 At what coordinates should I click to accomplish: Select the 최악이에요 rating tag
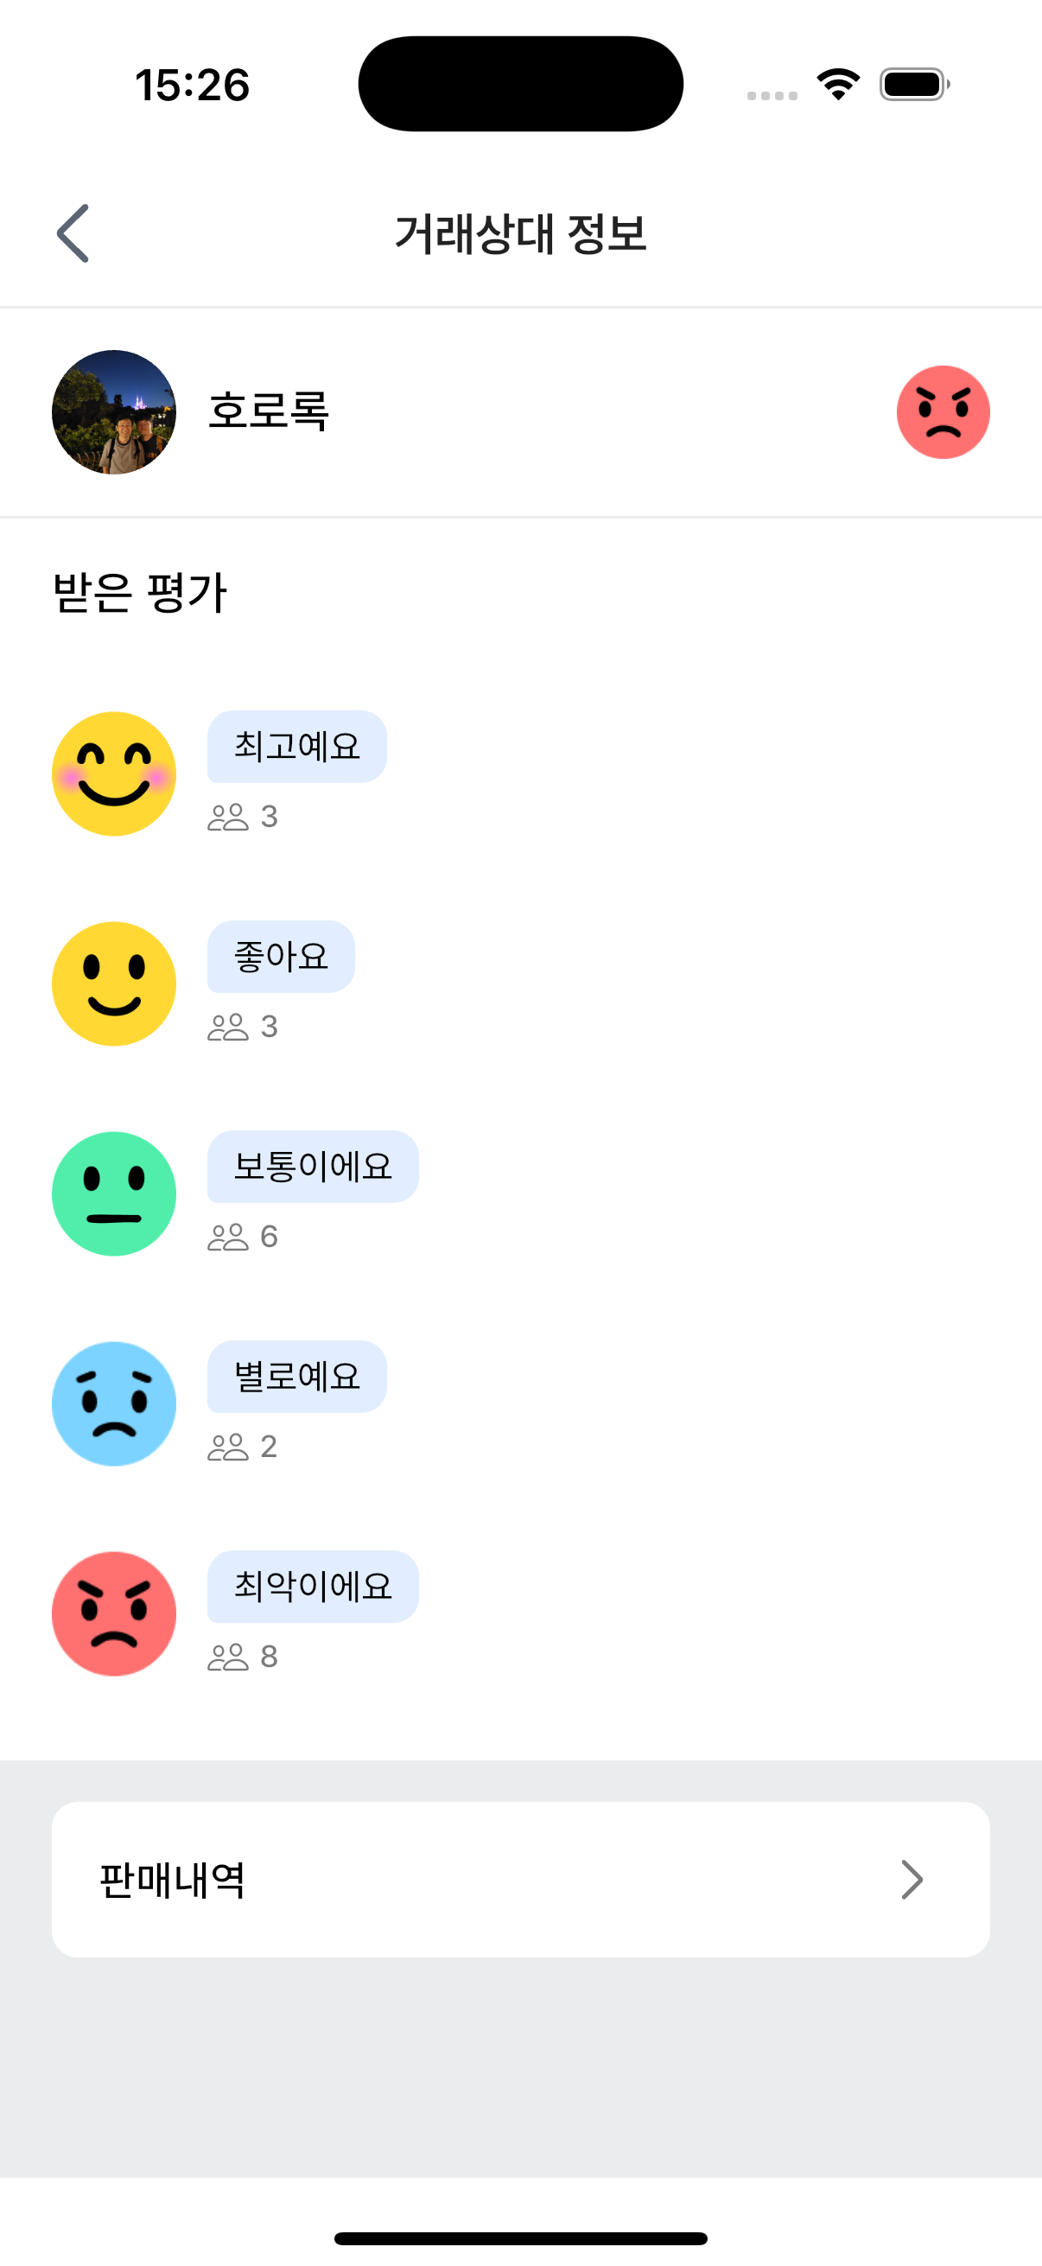coord(313,1587)
